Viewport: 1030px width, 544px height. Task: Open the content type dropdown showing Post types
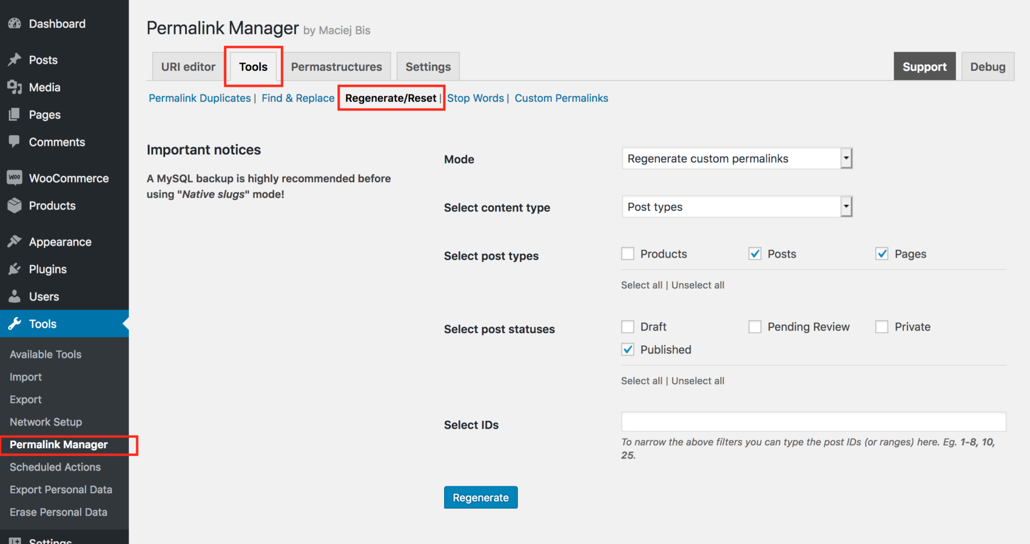pos(736,206)
